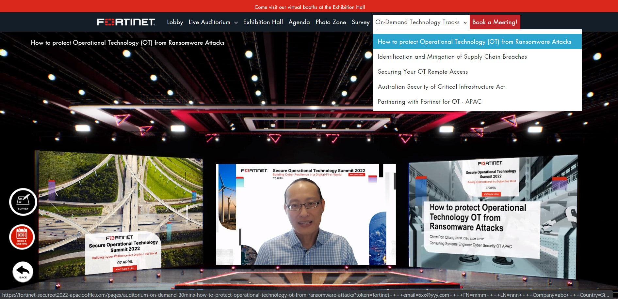Expand the Live Auditorium dropdown arrow

coord(236,22)
